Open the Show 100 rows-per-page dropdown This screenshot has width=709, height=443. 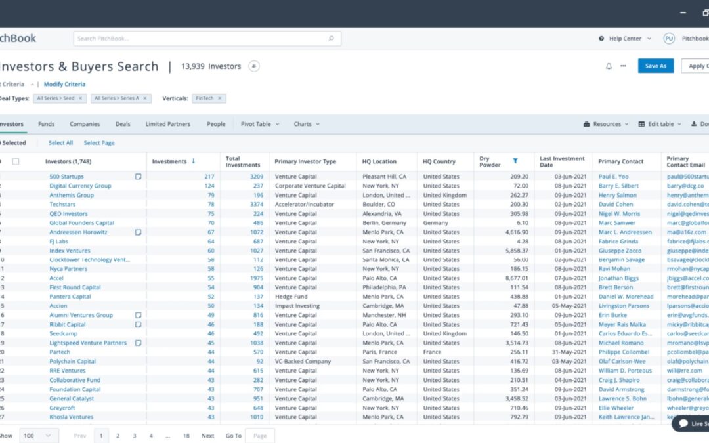click(39, 436)
